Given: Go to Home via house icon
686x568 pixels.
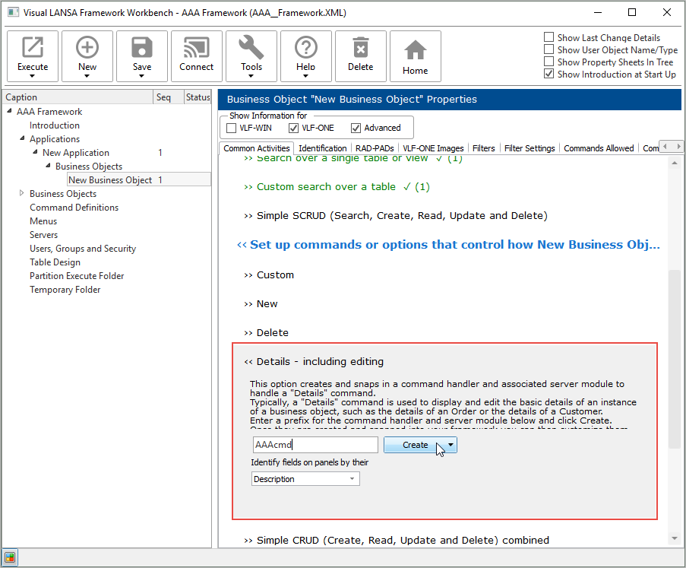Looking at the screenshot, I should pyautogui.click(x=416, y=50).
